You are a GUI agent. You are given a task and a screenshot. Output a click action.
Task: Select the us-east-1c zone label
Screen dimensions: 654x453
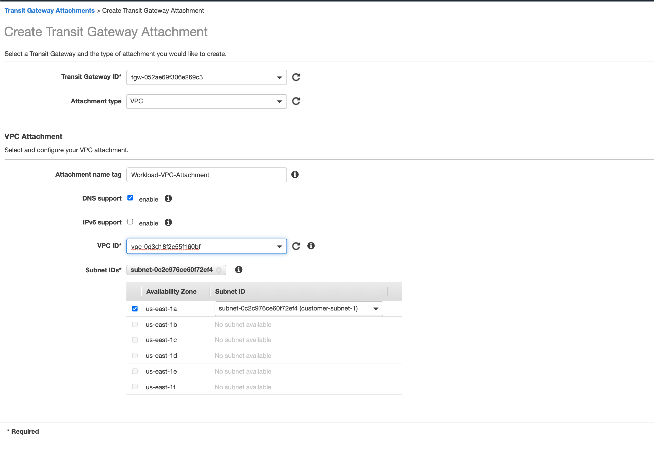pyautogui.click(x=161, y=340)
